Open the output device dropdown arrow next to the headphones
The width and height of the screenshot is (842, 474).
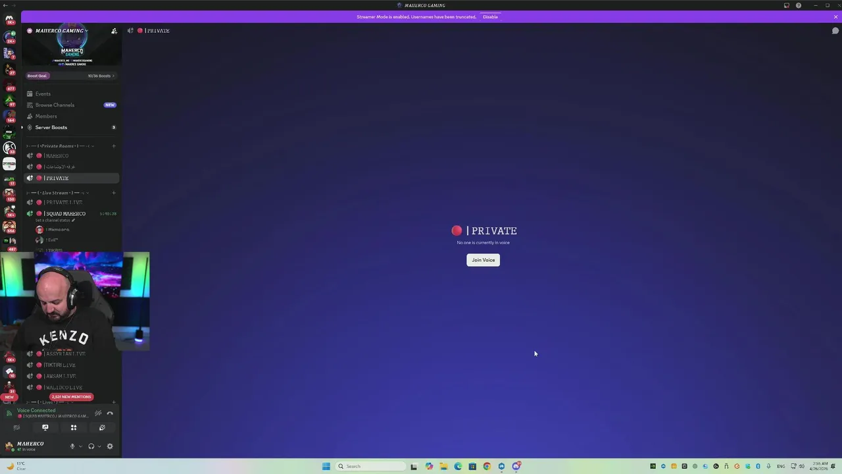click(x=99, y=446)
